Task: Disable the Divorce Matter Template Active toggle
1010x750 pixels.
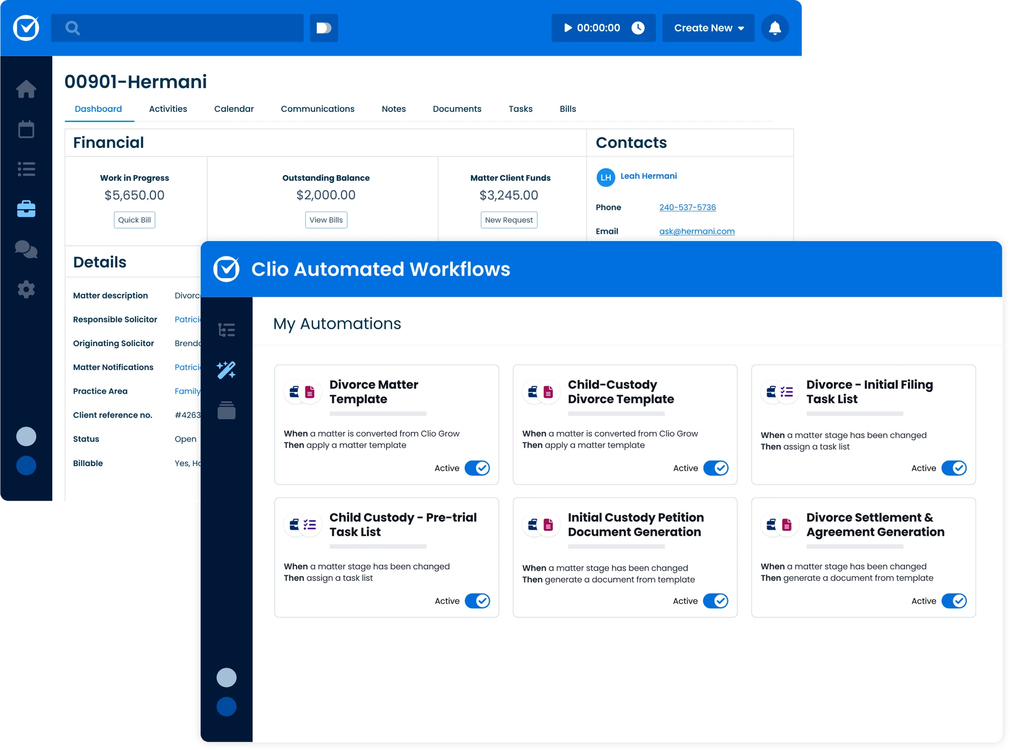Action: click(x=477, y=468)
